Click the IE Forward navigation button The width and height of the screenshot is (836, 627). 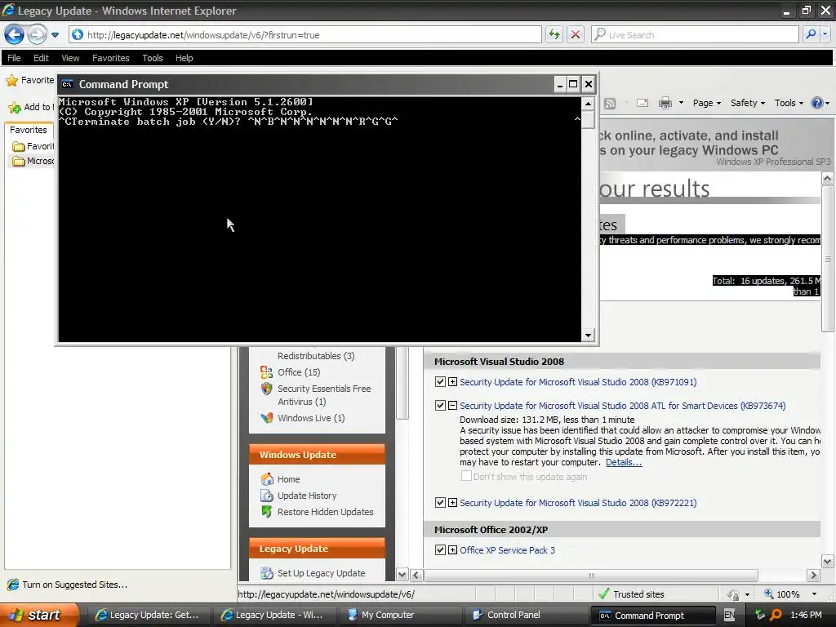point(37,34)
